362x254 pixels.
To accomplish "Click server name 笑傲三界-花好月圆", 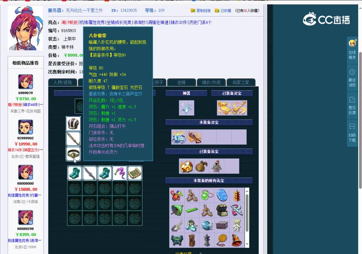I will 25,111.
